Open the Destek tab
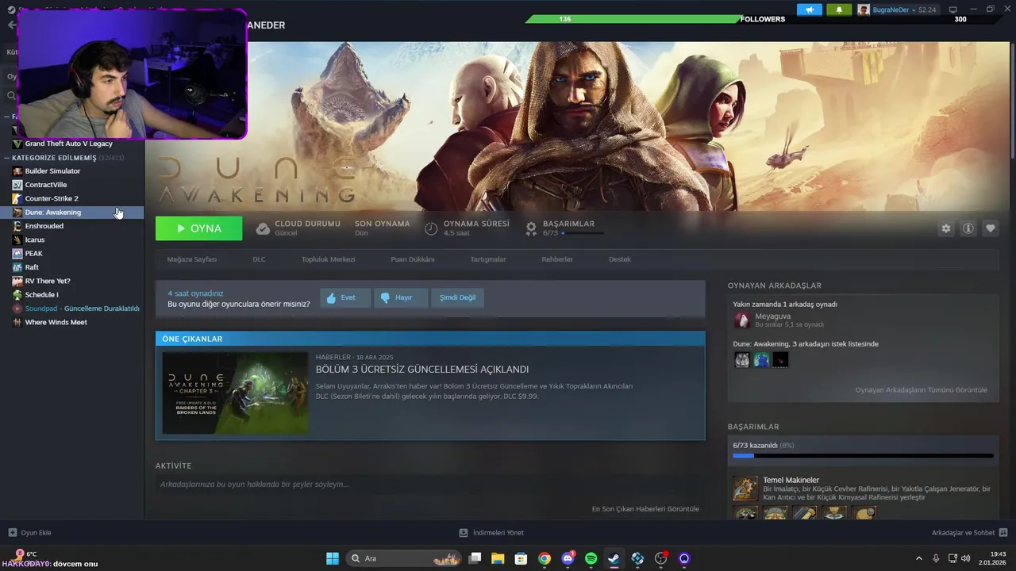The height and width of the screenshot is (571, 1016). click(x=620, y=259)
